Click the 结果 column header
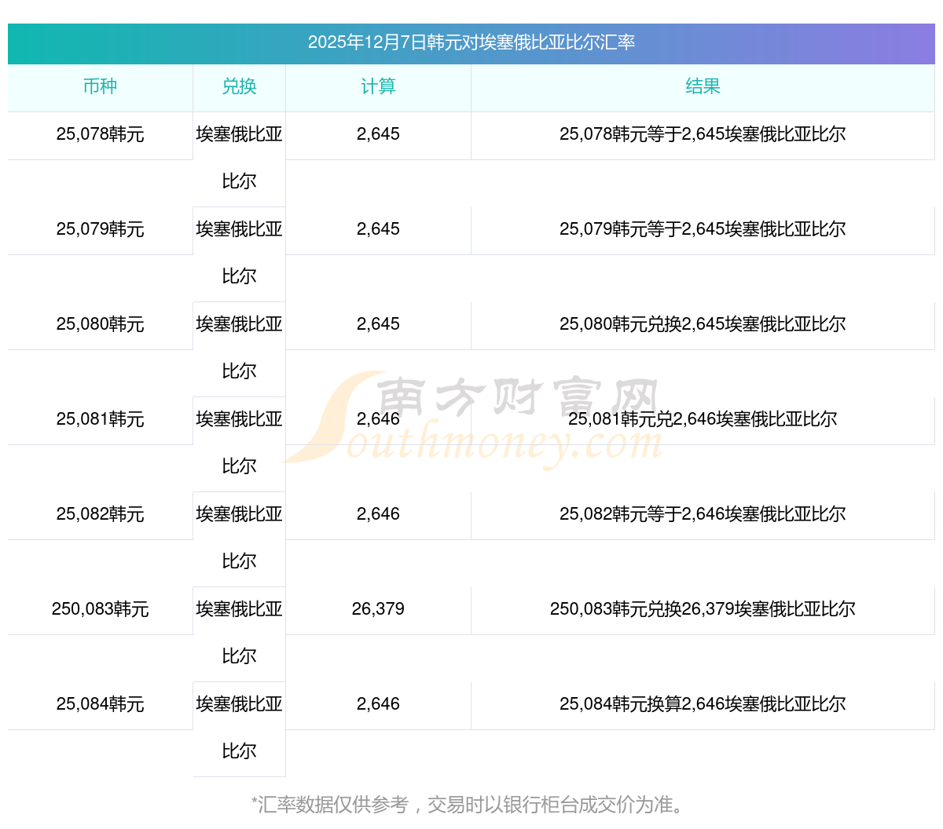Screen dimensions: 943x829 click(x=703, y=87)
